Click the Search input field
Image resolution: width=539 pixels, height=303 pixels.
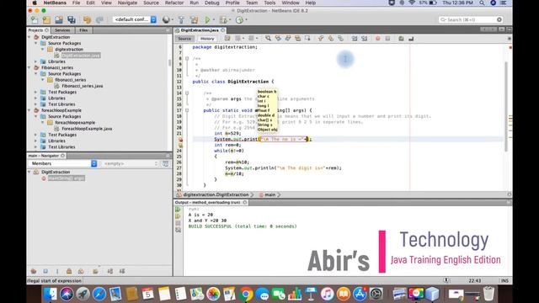point(471,19)
